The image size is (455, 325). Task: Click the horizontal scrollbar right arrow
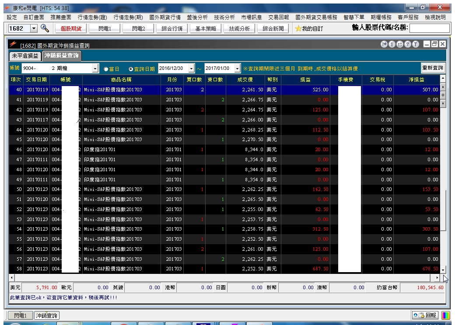coord(437,277)
